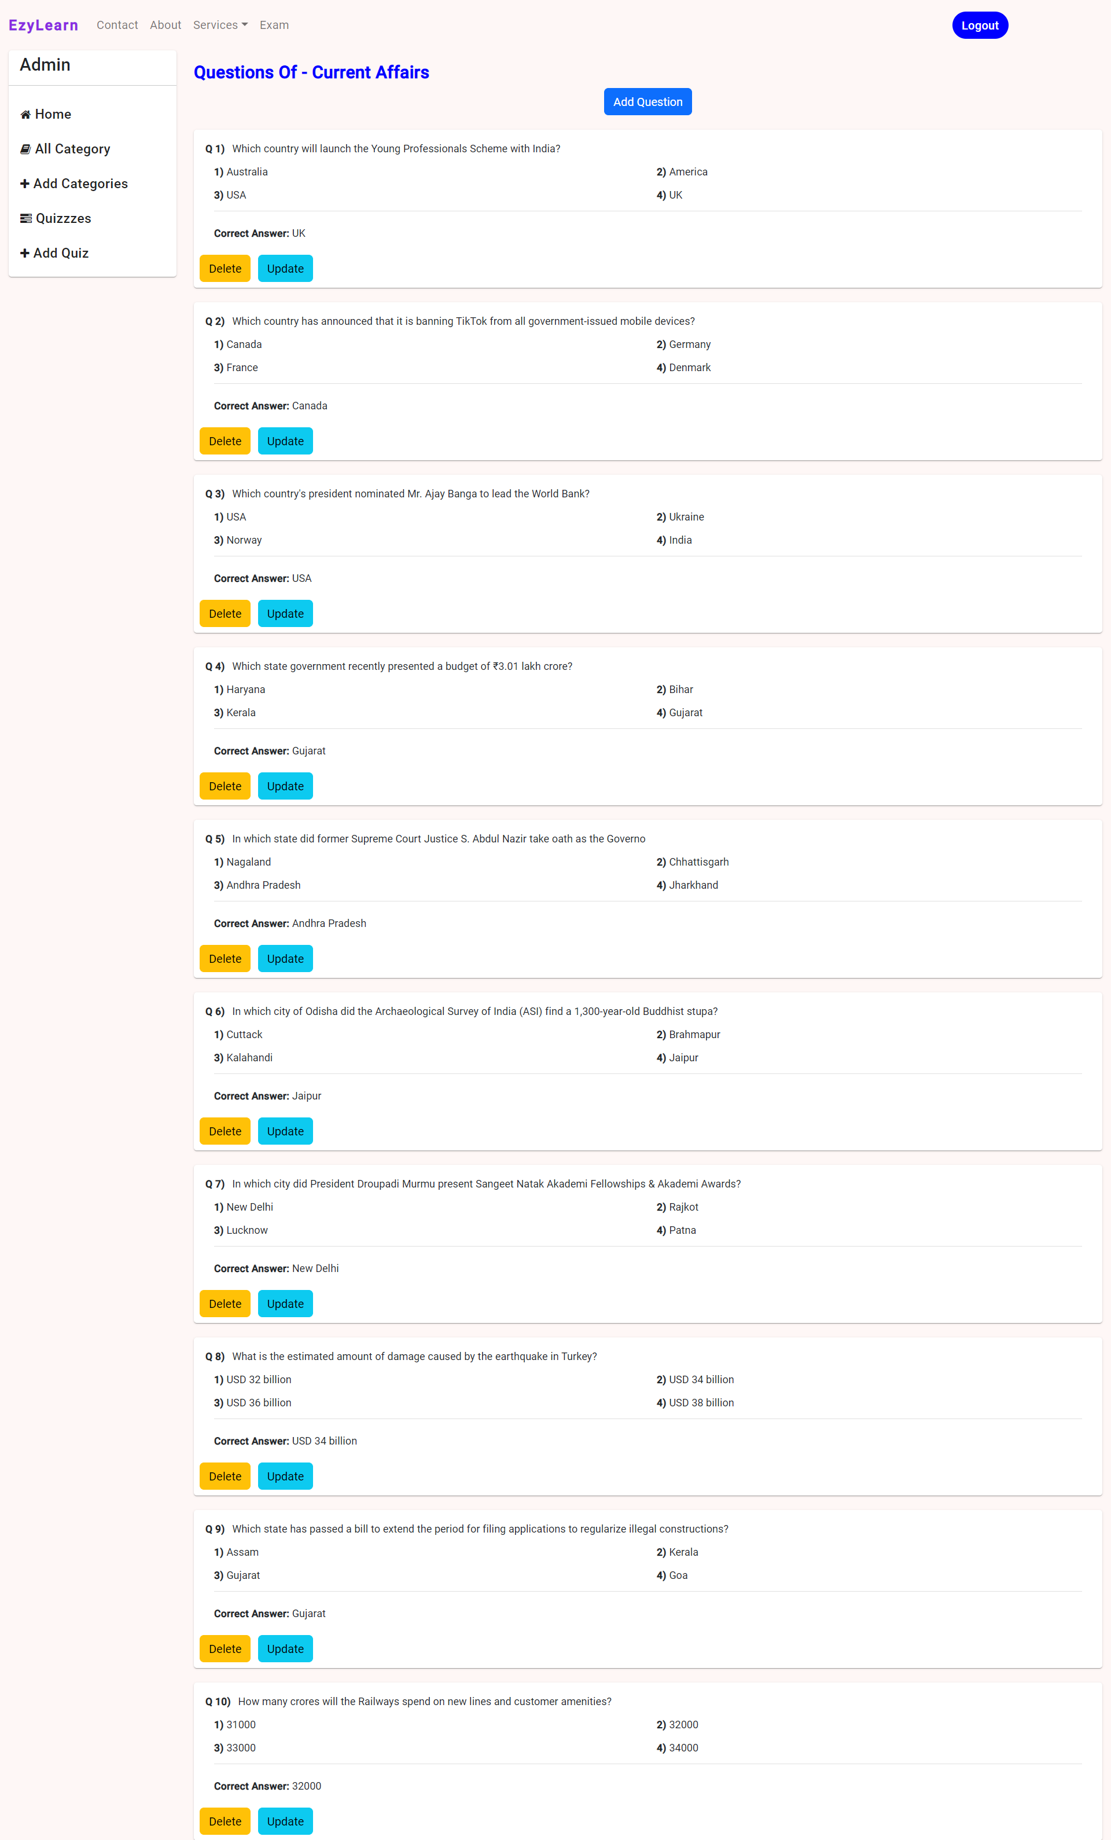Click the book icon next to All Category
This screenshot has width=1111, height=1840.
pos(26,149)
